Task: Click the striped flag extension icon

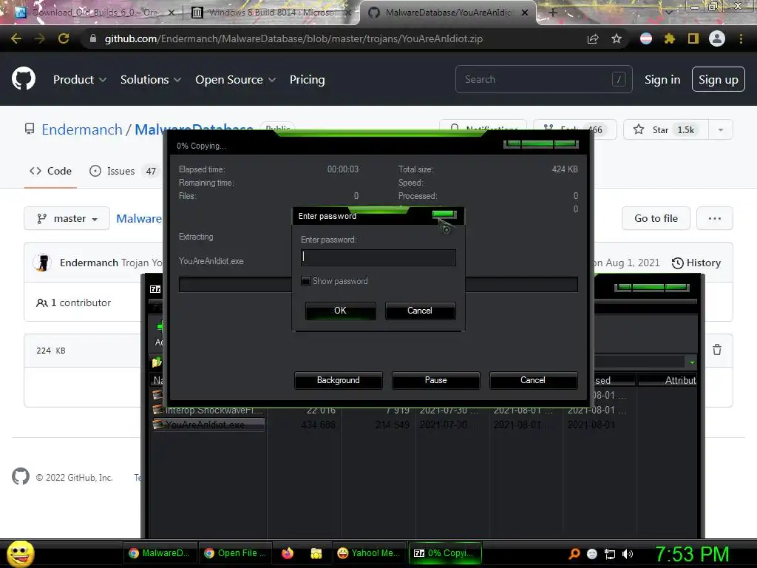Action: pyautogui.click(x=646, y=38)
